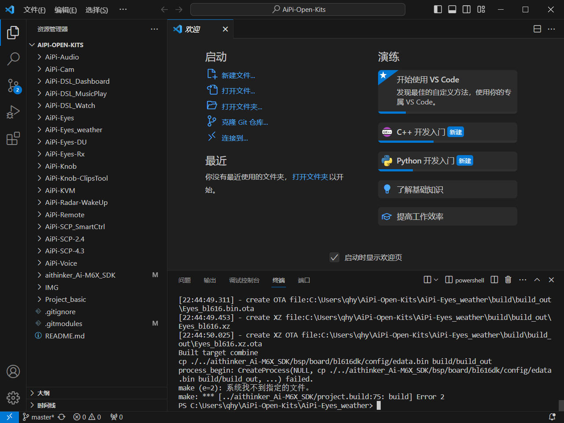
Task: Click the 新建文件... link
Action: pyautogui.click(x=231, y=75)
